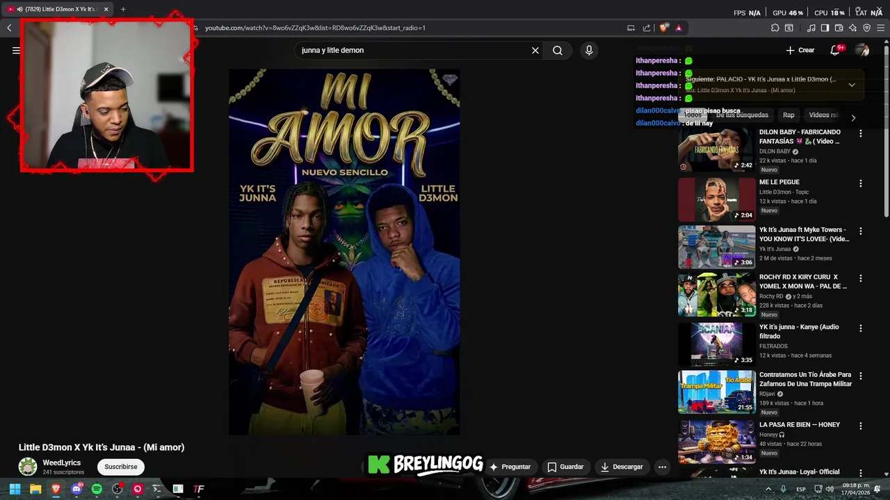Show hidden system tray icons
Viewport: 890px width, 500px height.
768,489
